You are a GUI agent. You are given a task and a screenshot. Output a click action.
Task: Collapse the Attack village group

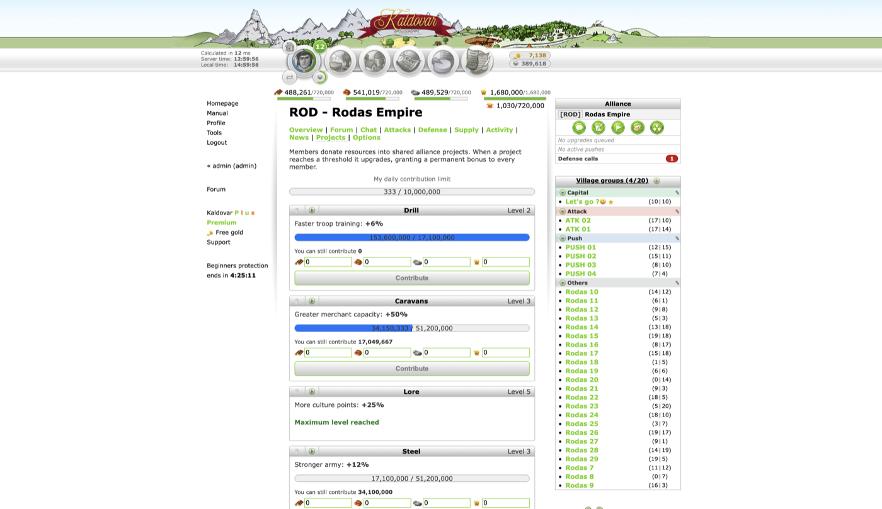point(563,211)
